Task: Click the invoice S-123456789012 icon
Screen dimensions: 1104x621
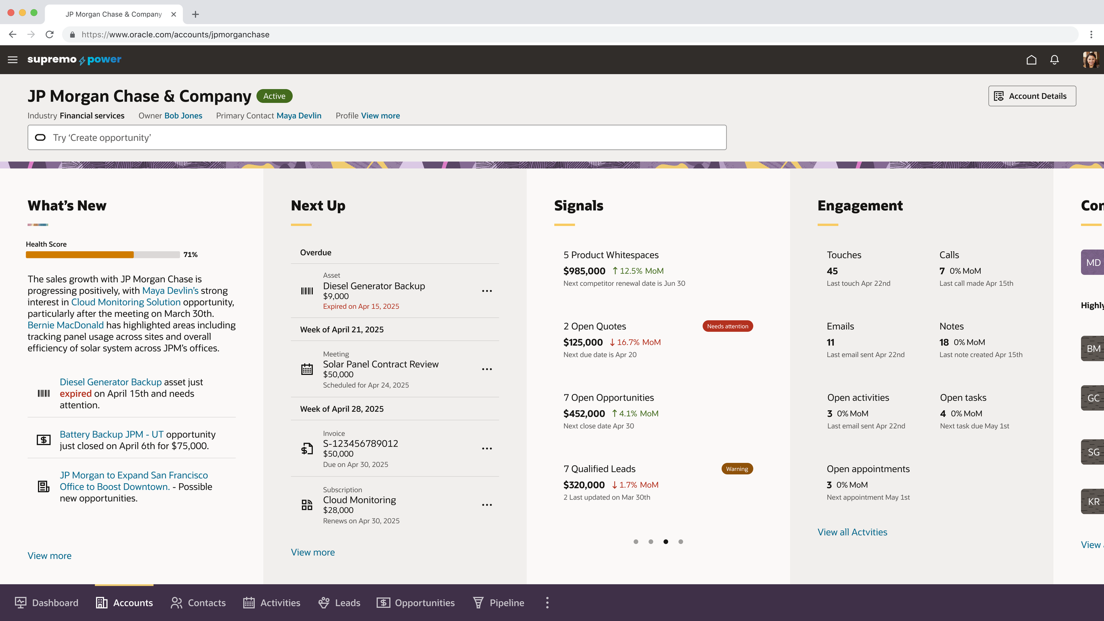Action: [307, 449]
